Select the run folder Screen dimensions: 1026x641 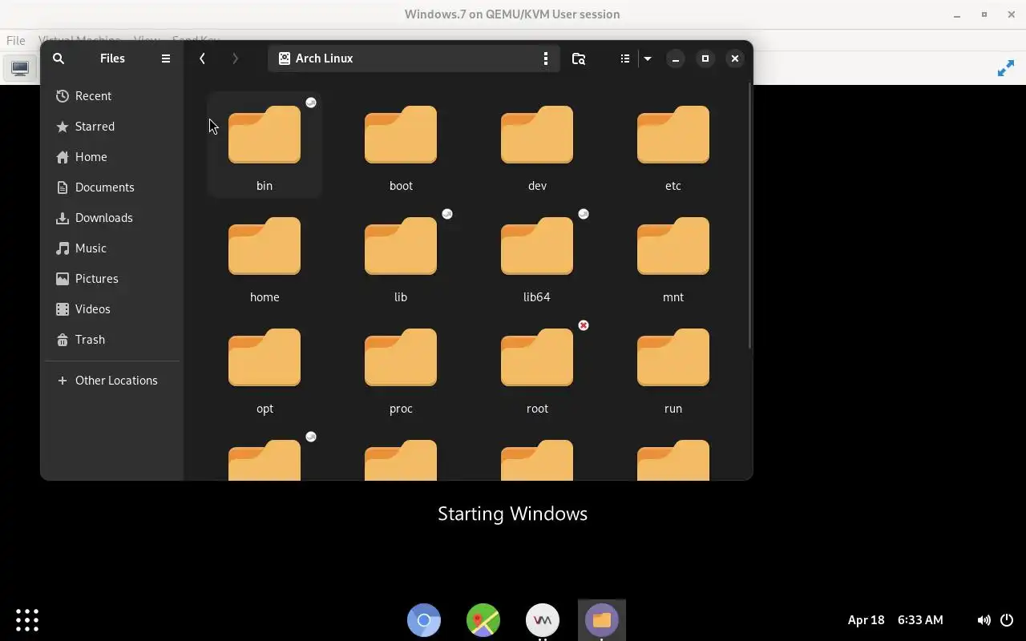(x=673, y=367)
